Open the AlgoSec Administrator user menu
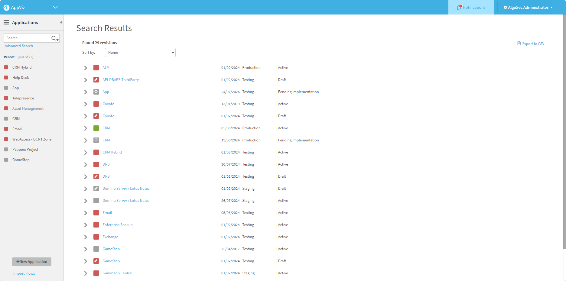The height and width of the screenshot is (281, 566). [528, 8]
